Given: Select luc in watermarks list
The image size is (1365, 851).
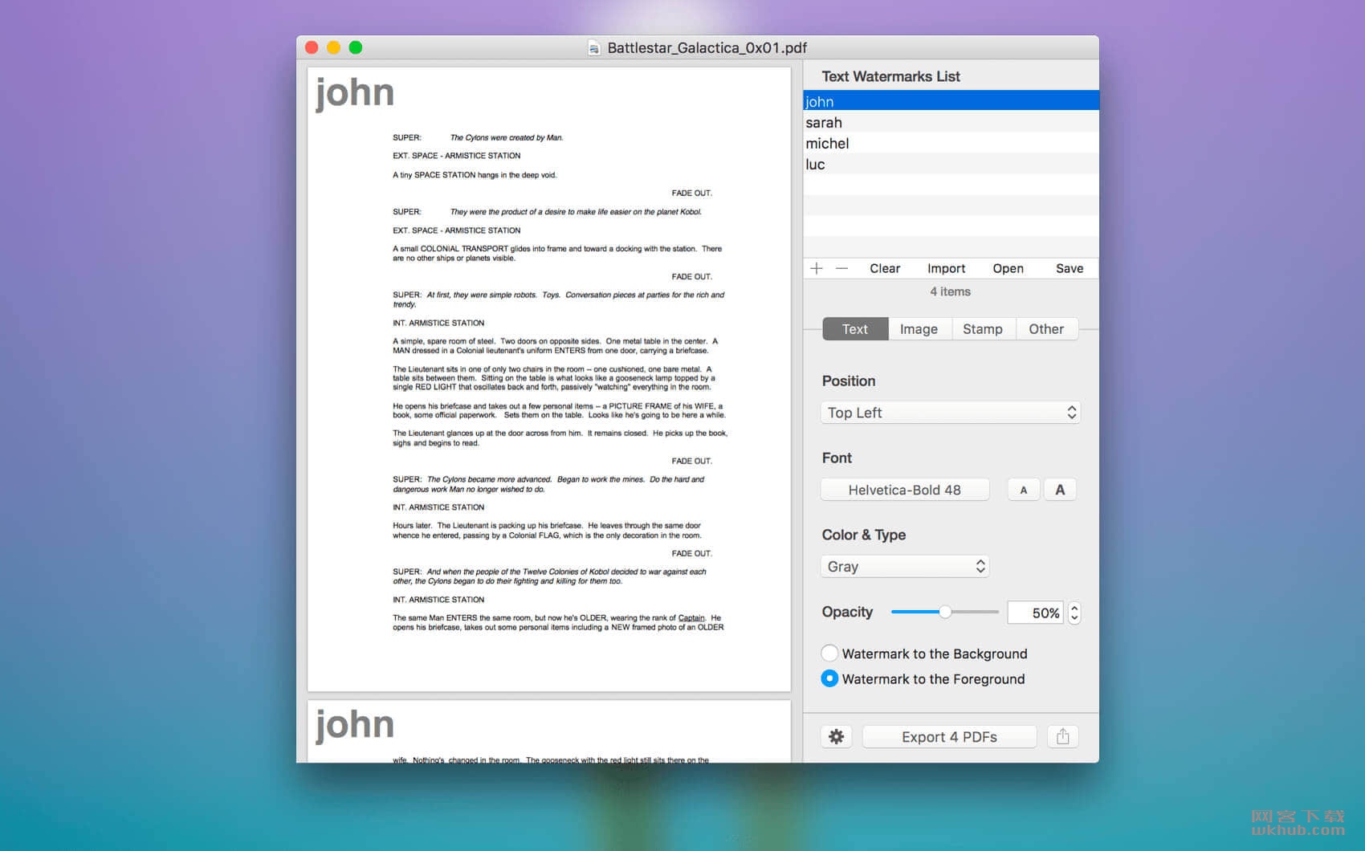Looking at the screenshot, I should [x=951, y=164].
